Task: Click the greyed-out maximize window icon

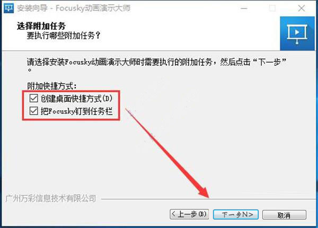Action: [x=272, y=8]
